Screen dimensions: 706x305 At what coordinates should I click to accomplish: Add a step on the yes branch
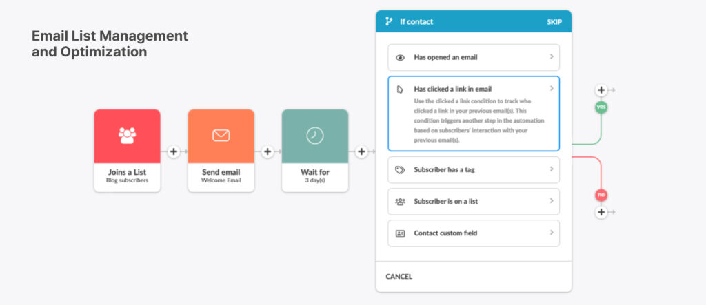click(x=601, y=90)
